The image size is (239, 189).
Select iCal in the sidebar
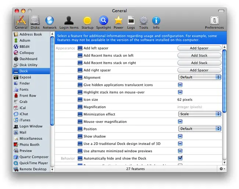[31, 108]
